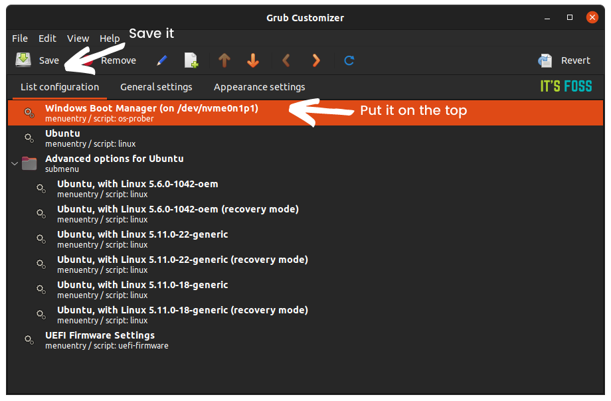Select the Ubuntu menuentry
Viewport: 611px width, 401px height.
(x=305, y=138)
